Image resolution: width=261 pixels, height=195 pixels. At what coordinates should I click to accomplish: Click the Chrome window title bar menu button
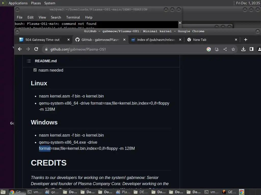pos(17,31)
